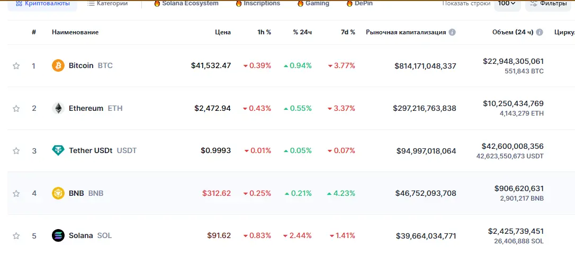
Task: Open BNB volume $906,620,631 link
Action: (x=519, y=189)
